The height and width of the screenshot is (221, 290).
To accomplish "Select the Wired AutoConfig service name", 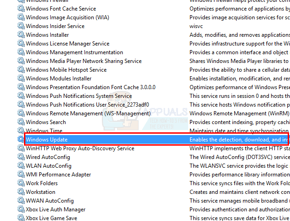I will pyautogui.click(x=48, y=157).
